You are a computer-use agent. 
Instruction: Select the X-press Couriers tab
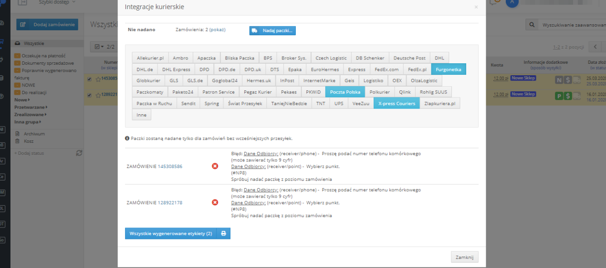397,103
